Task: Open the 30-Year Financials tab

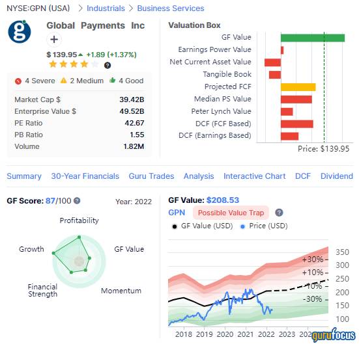Action: pos(85,176)
